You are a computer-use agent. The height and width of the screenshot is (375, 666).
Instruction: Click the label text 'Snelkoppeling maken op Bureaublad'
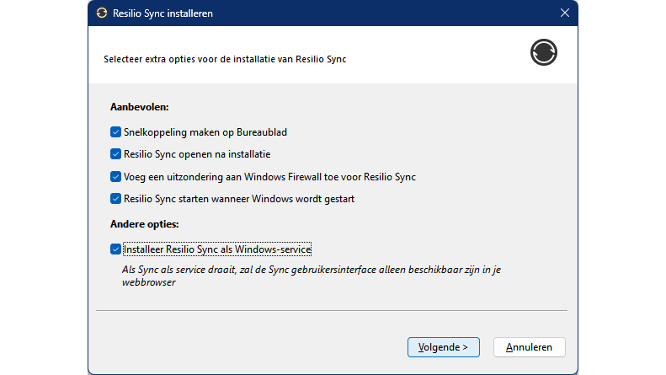pos(205,132)
